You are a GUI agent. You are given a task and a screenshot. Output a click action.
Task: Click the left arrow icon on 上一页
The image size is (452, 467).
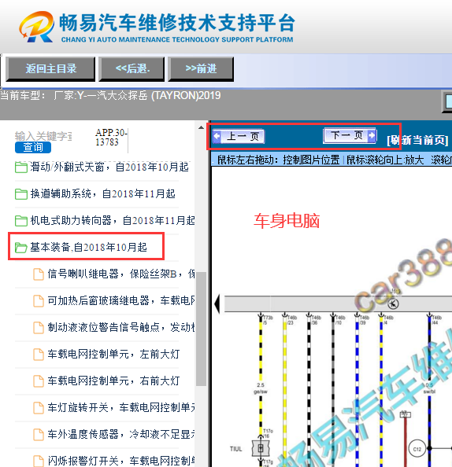click(x=217, y=136)
